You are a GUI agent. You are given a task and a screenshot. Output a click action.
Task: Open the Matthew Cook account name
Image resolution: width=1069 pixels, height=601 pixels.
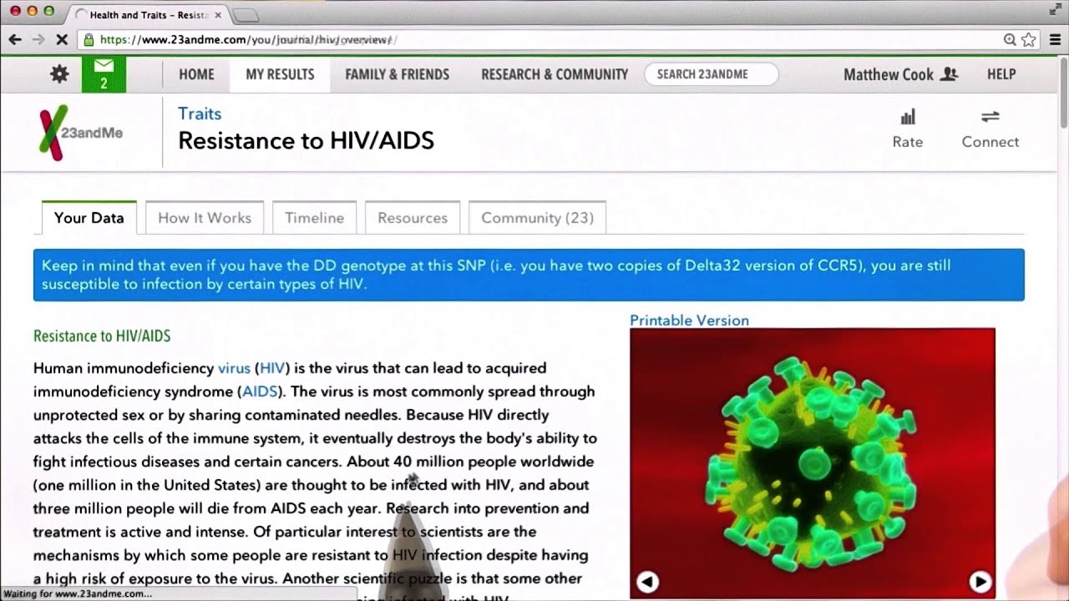pos(889,74)
